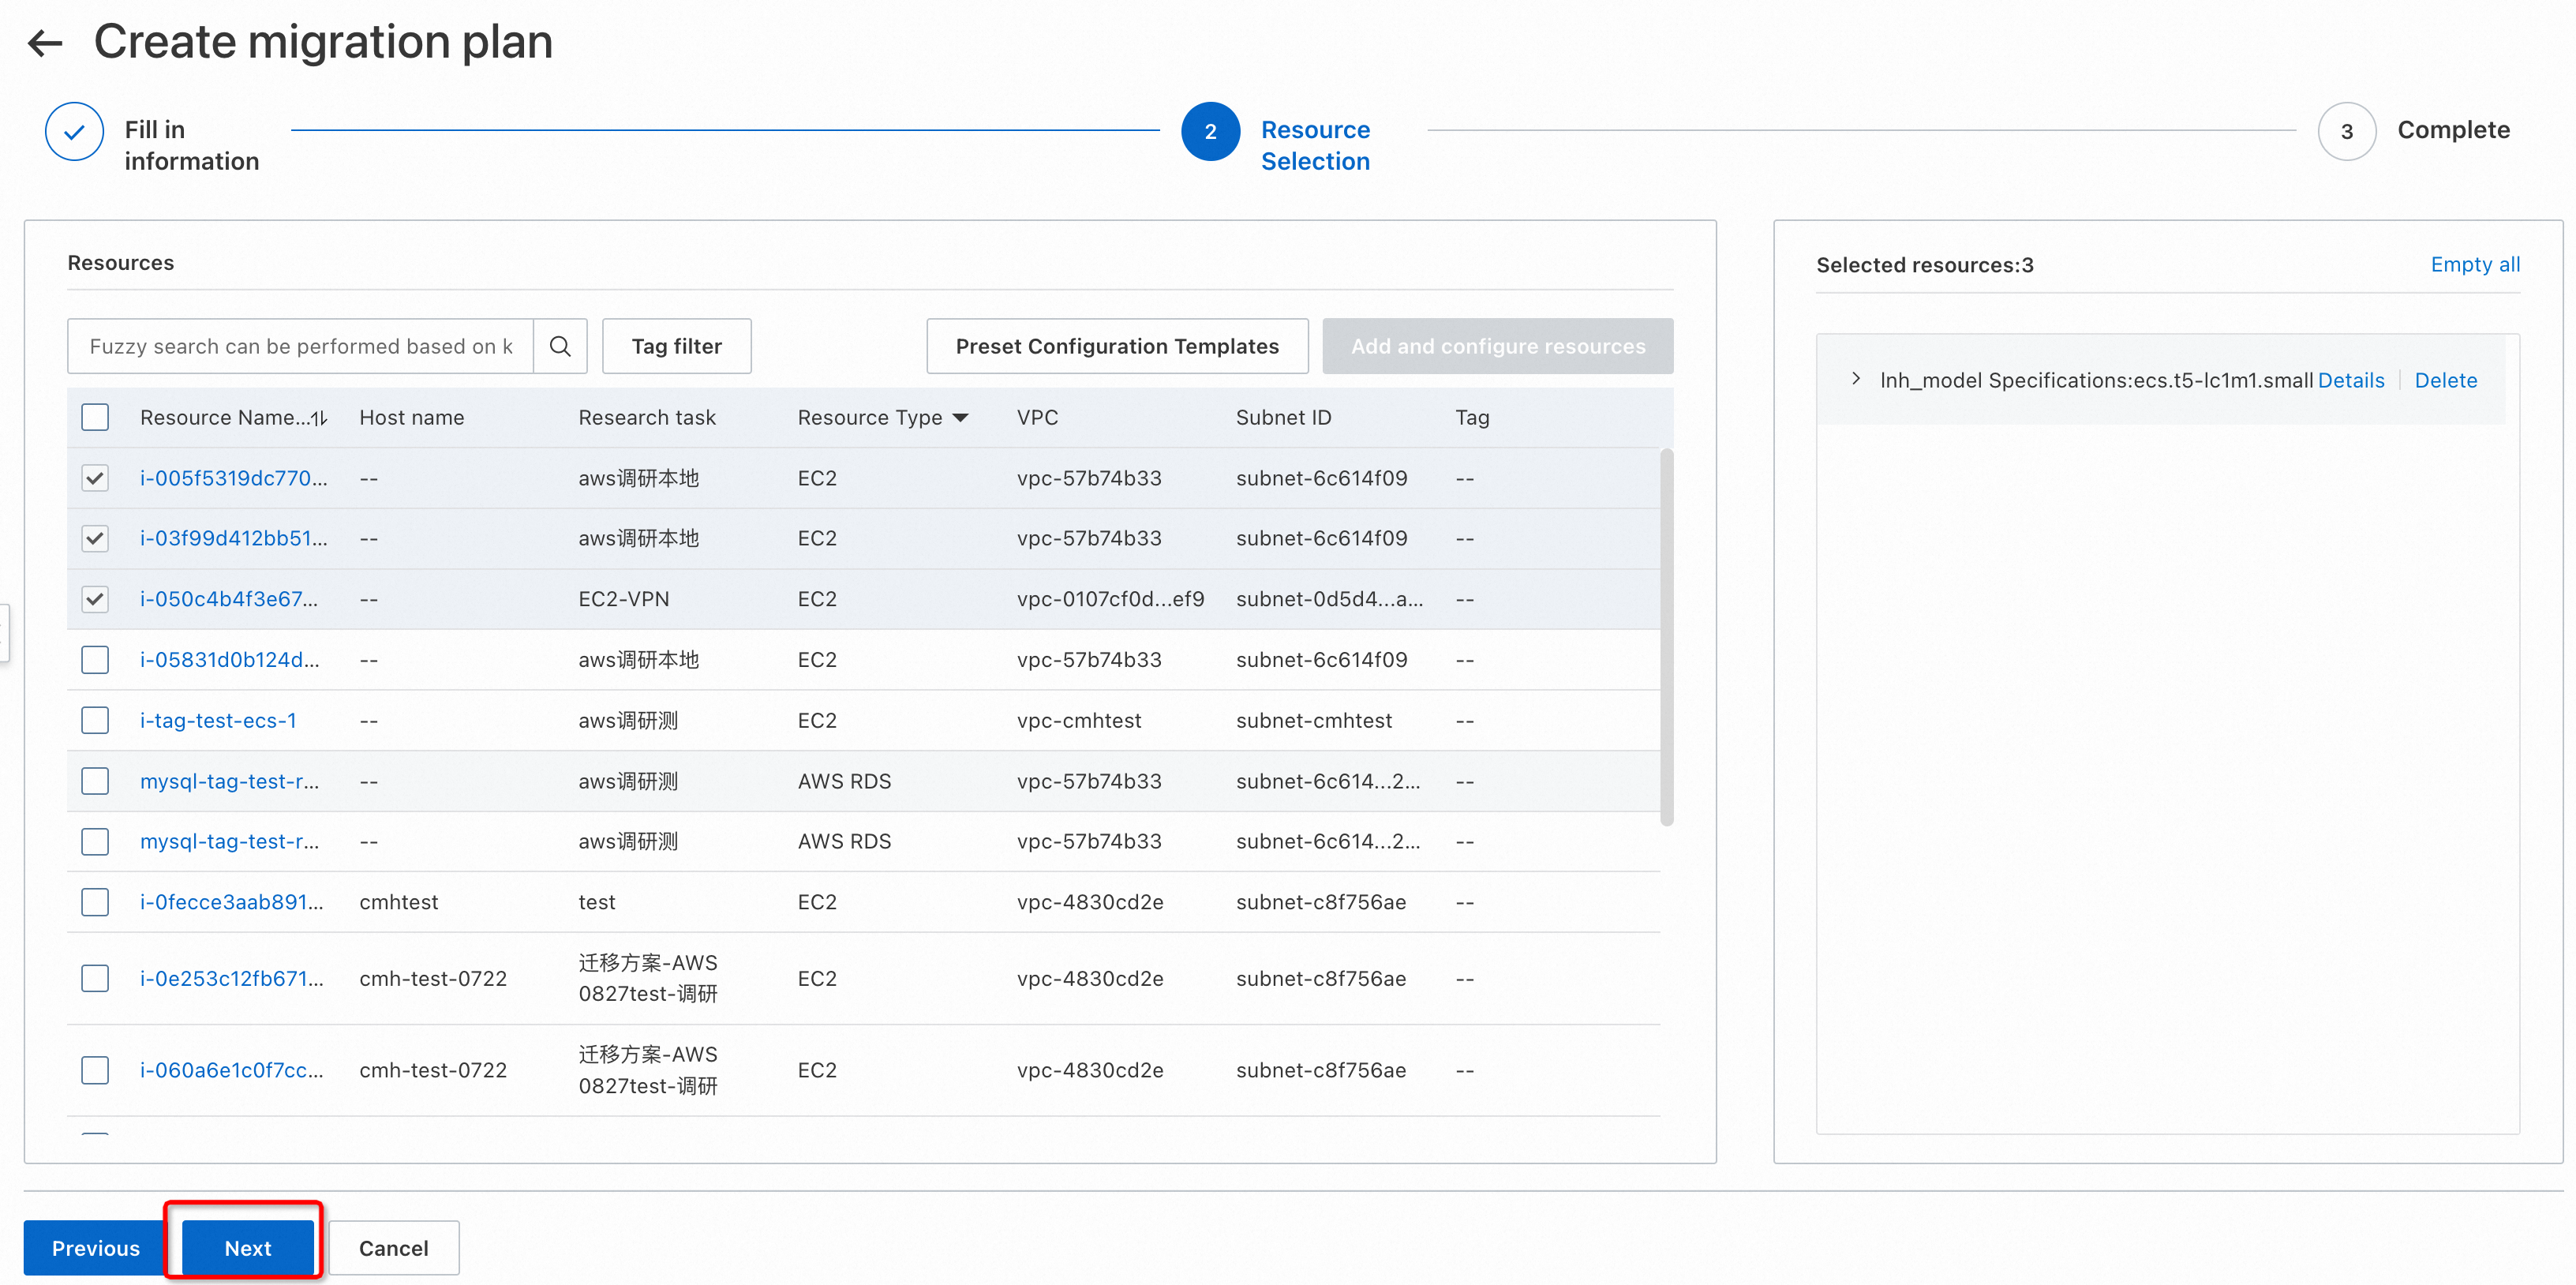This screenshot has height=1285, width=2576.
Task: Check row i-060a6e1c0f7cc
Action: coord(95,1070)
